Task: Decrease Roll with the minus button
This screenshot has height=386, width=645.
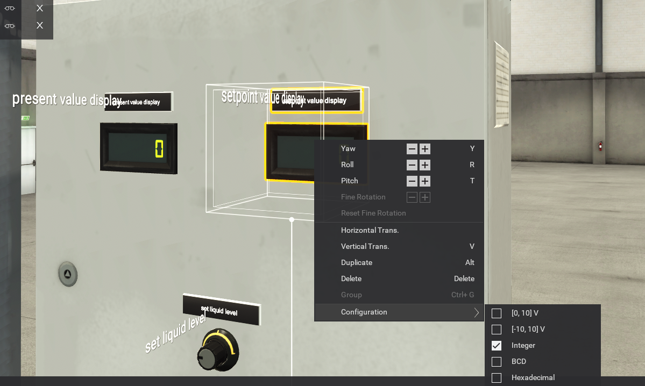Action: pos(412,165)
